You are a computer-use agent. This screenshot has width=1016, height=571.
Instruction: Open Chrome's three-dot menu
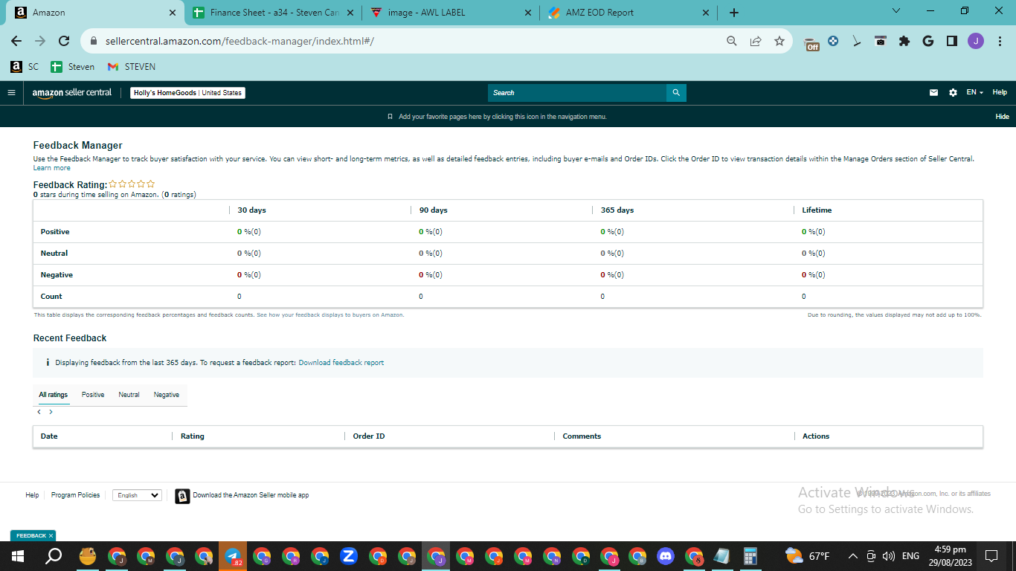click(998, 42)
